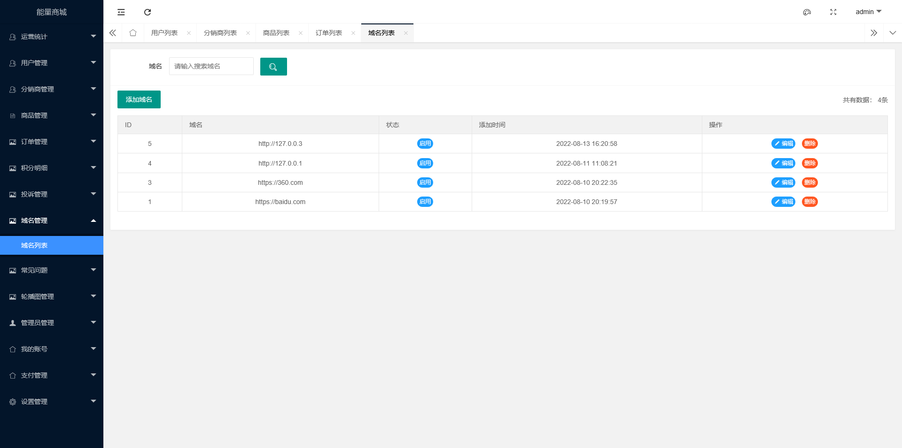The height and width of the screenshot is (448, 902).
Task: Expand the 订单管理 sidebar menu
Action: pyautogui.click(x=52, y=142)
